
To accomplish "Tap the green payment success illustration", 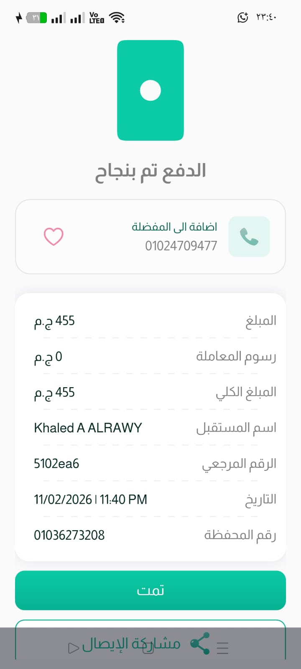I will click(150, 90).
